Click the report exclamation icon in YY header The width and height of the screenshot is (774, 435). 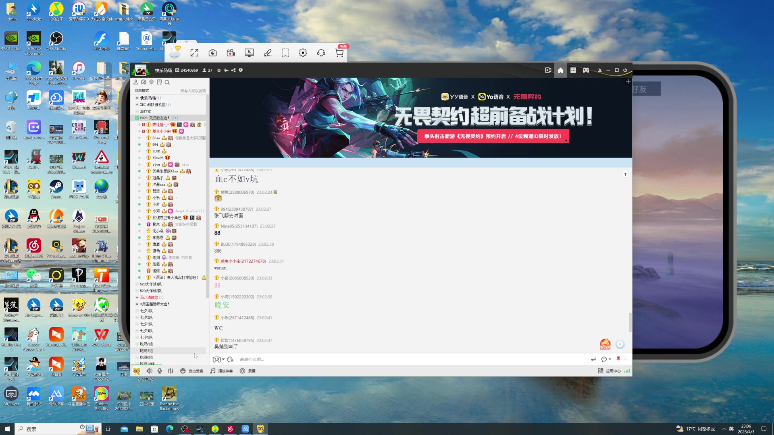[241, 70]
